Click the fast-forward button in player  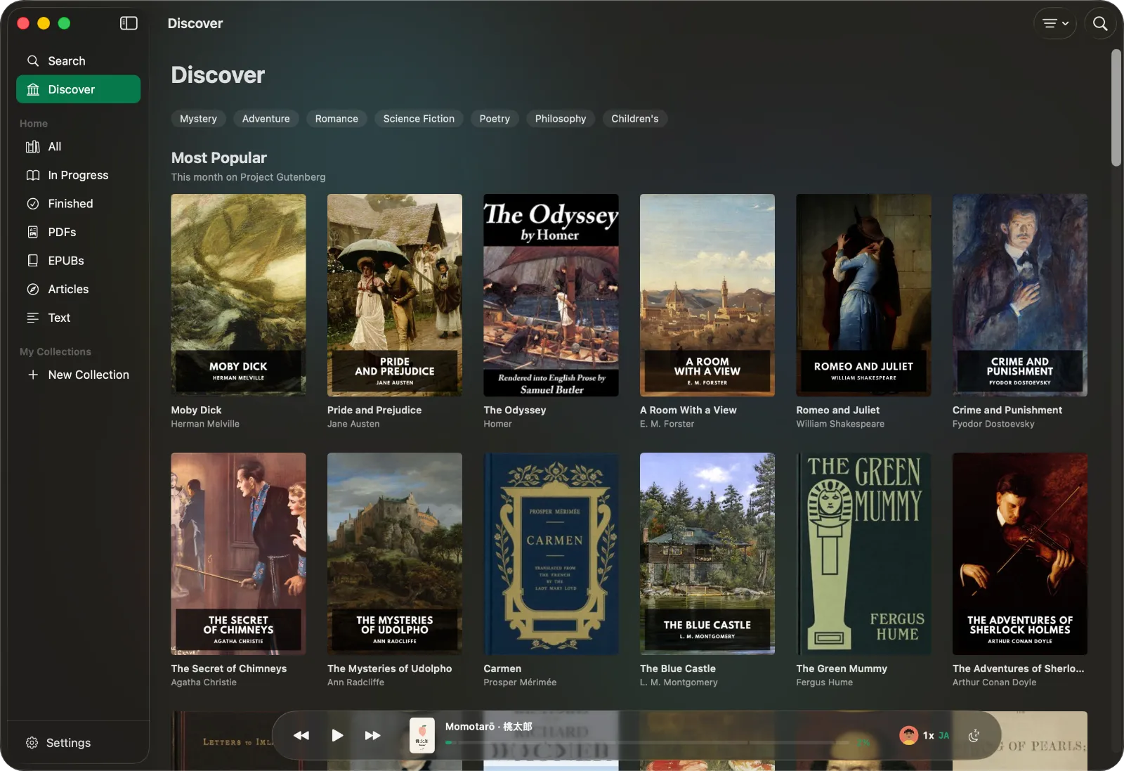373,735
